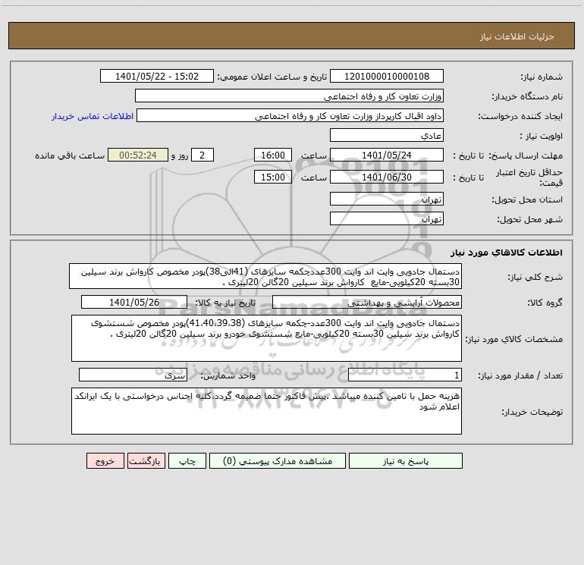Click the label واحد شمارش
This screenshot has width=584, height=565.
pyautogui.click(x=228, y=375)
